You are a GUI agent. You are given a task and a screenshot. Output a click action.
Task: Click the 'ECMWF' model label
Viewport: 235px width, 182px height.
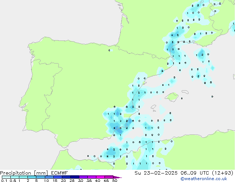[x=60, y=173]
